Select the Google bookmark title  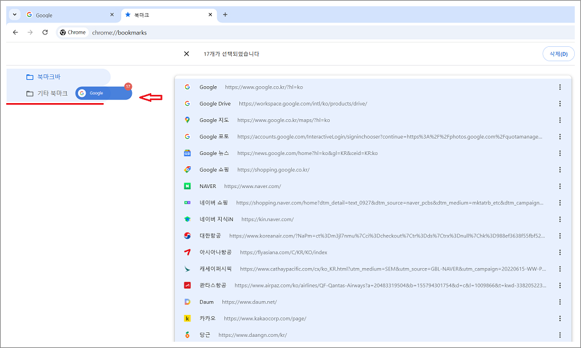208,87
